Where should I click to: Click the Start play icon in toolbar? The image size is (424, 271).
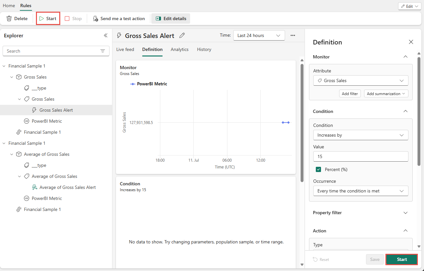[x=41, y=18]
